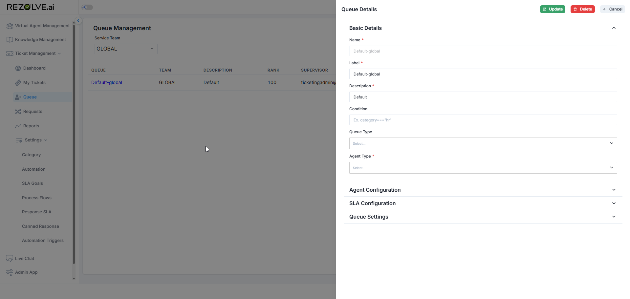Click the Admin App sliders icon

click(10, 272)
